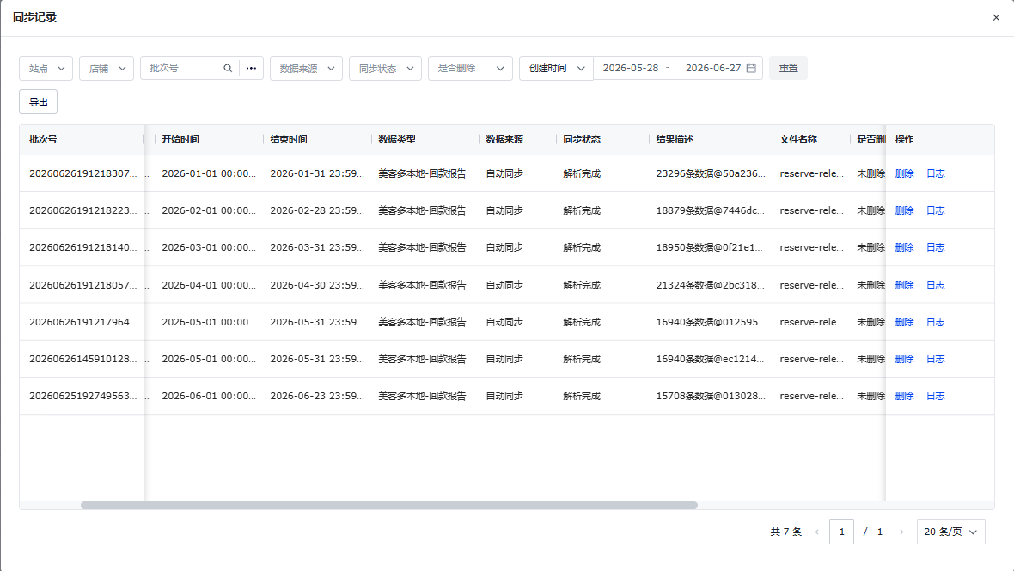Select batch number 20260626191218140 cell
The width and height of the screenshot is (1014, 571).
pos(82,247)
